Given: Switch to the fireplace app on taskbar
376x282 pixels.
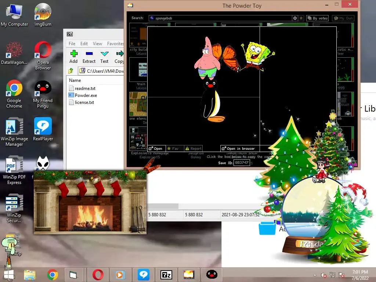Looking at the screenshot, I should [x=189, y=275].
